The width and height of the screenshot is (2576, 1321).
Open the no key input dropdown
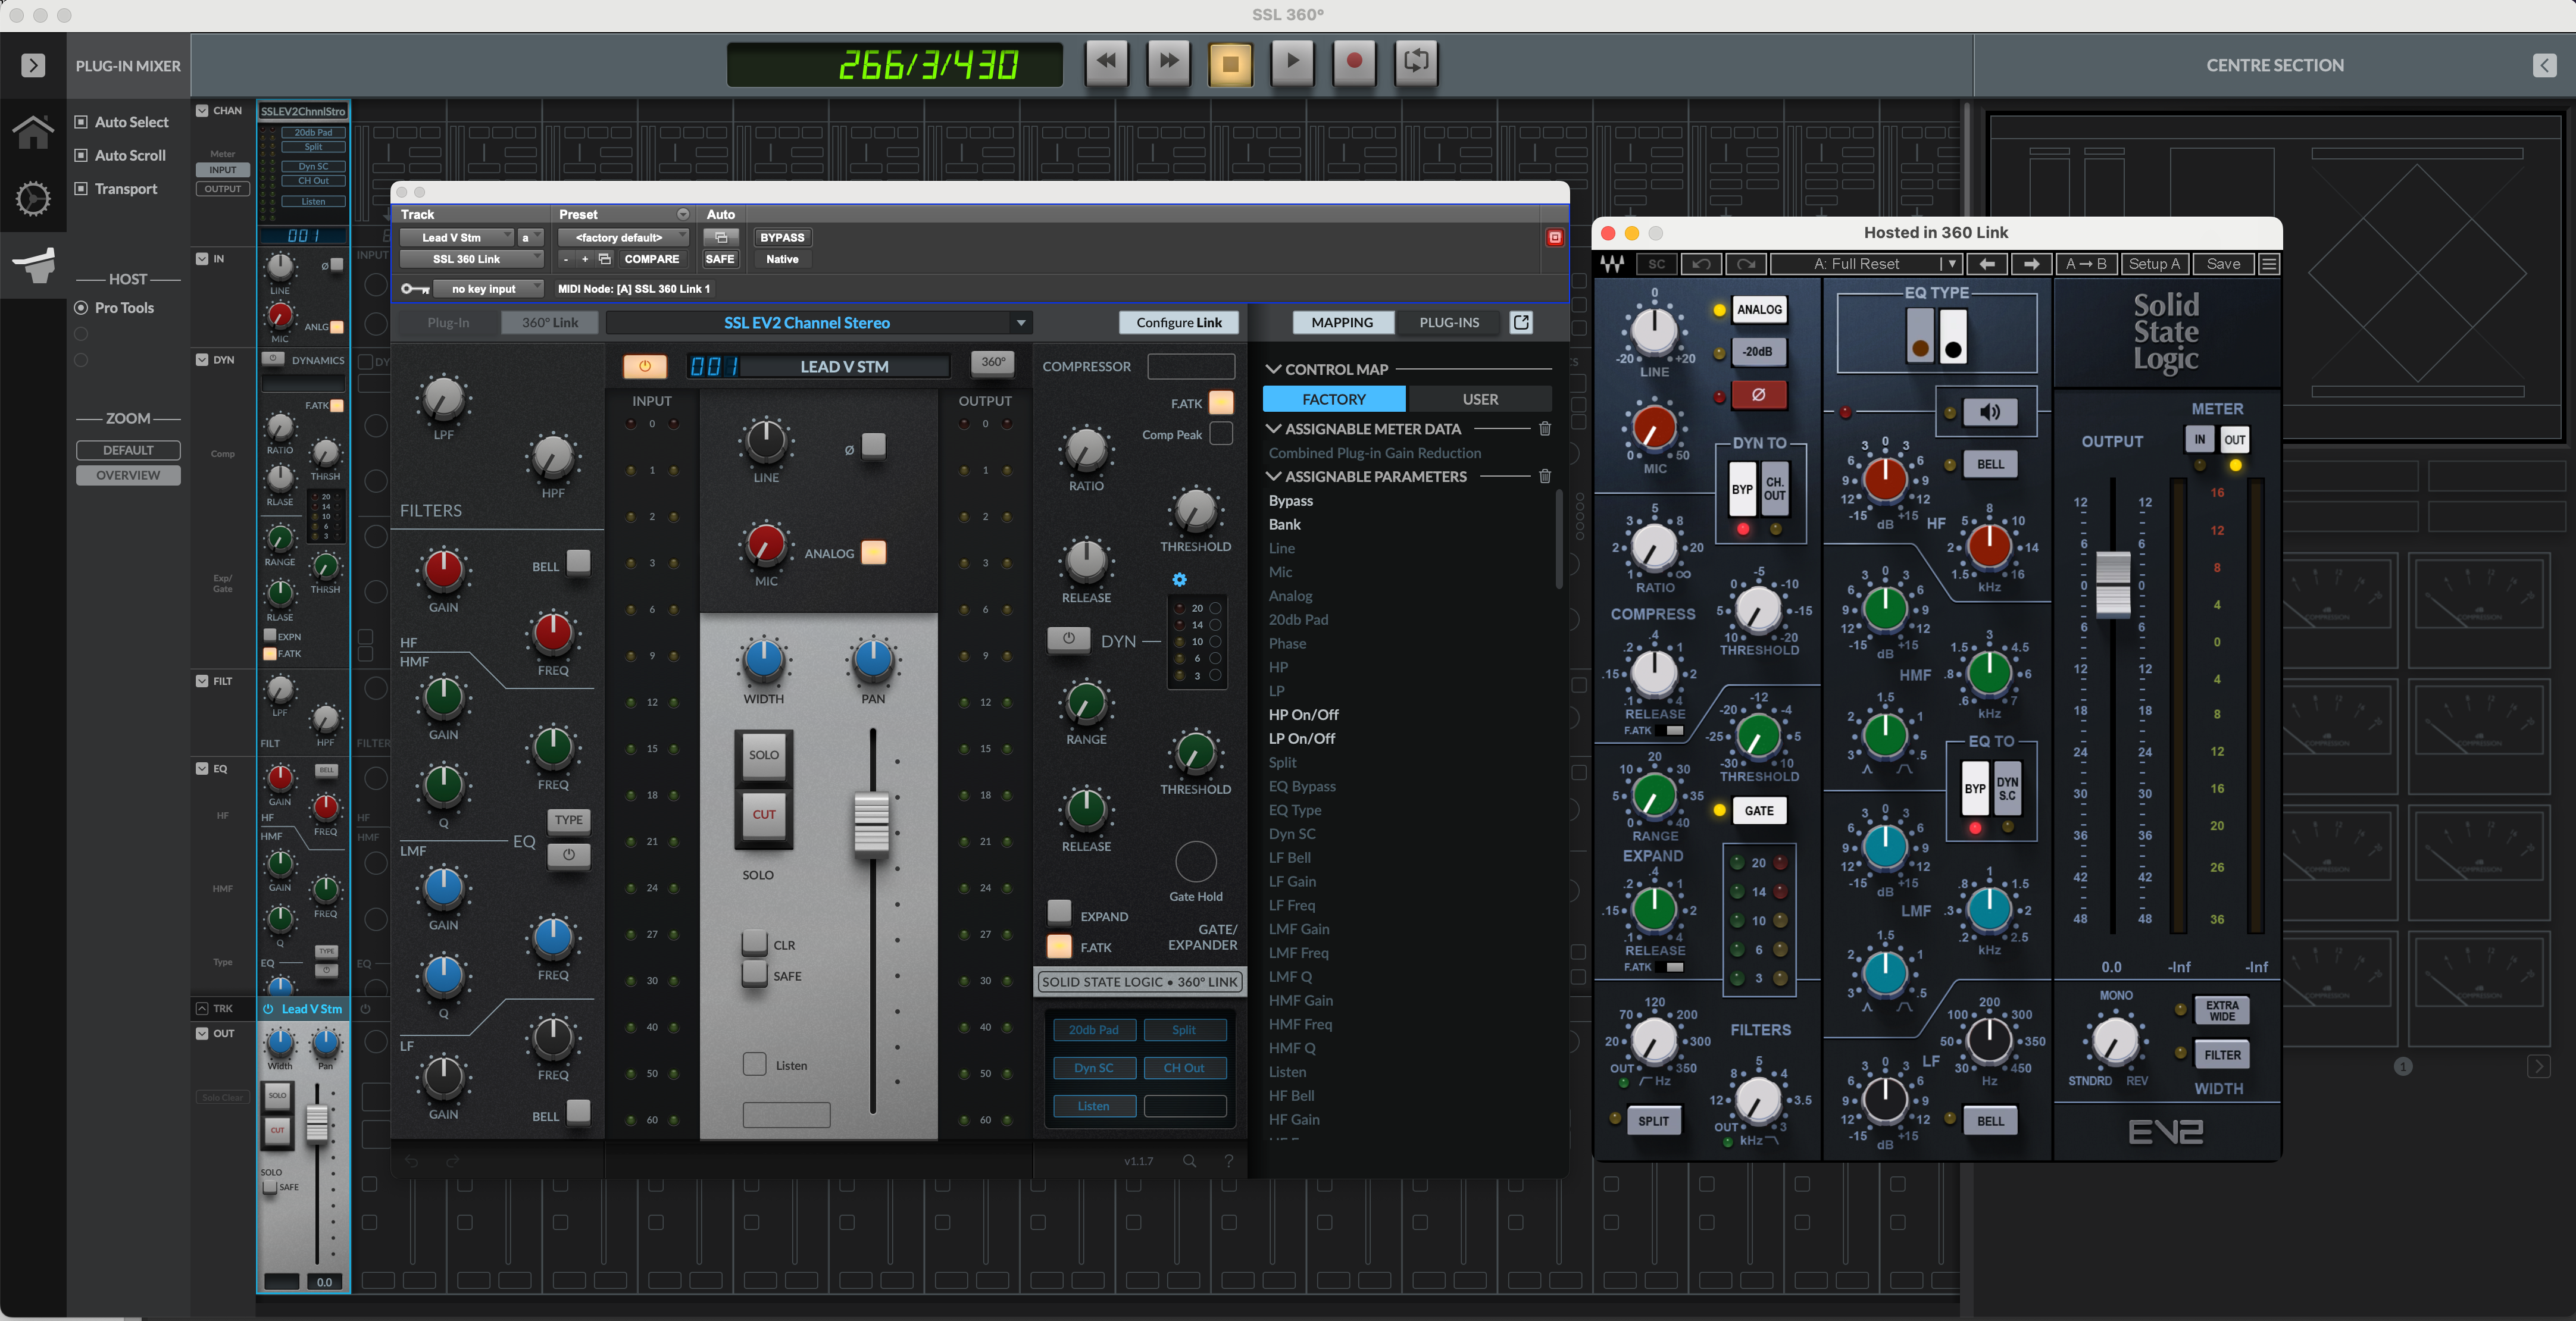coord(488,289)
